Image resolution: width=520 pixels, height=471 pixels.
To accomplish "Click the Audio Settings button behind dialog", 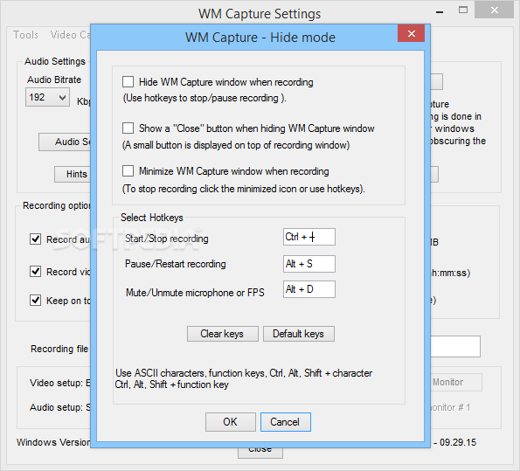I will coord(65,142).
